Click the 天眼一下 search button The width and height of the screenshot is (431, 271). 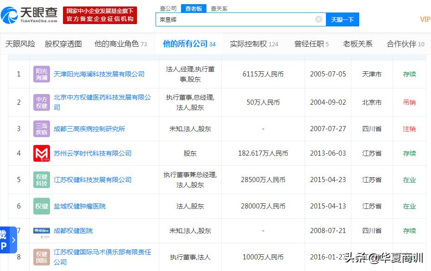(343, 19)
